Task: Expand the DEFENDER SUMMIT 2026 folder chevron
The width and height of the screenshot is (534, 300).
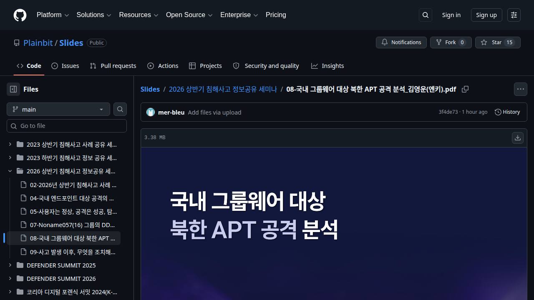Action: (10, 278)
